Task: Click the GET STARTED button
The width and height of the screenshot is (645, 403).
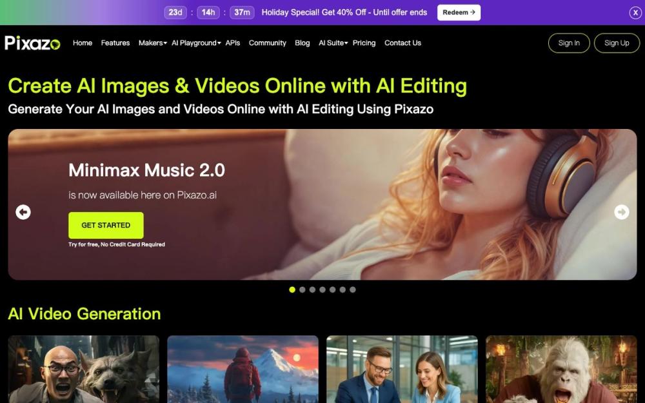Action: click(x=106, y=225)
